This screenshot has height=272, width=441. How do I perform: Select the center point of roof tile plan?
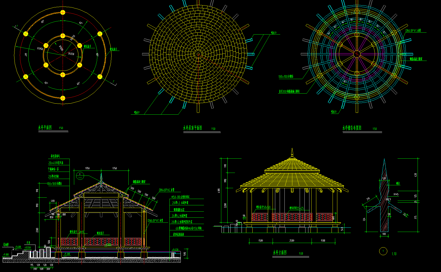tap(198, 54)
